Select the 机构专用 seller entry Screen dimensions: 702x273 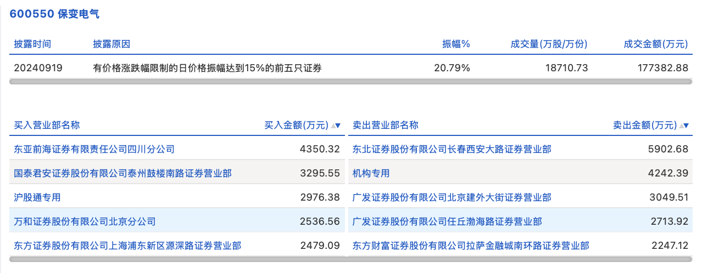click(x=371, y=173)
